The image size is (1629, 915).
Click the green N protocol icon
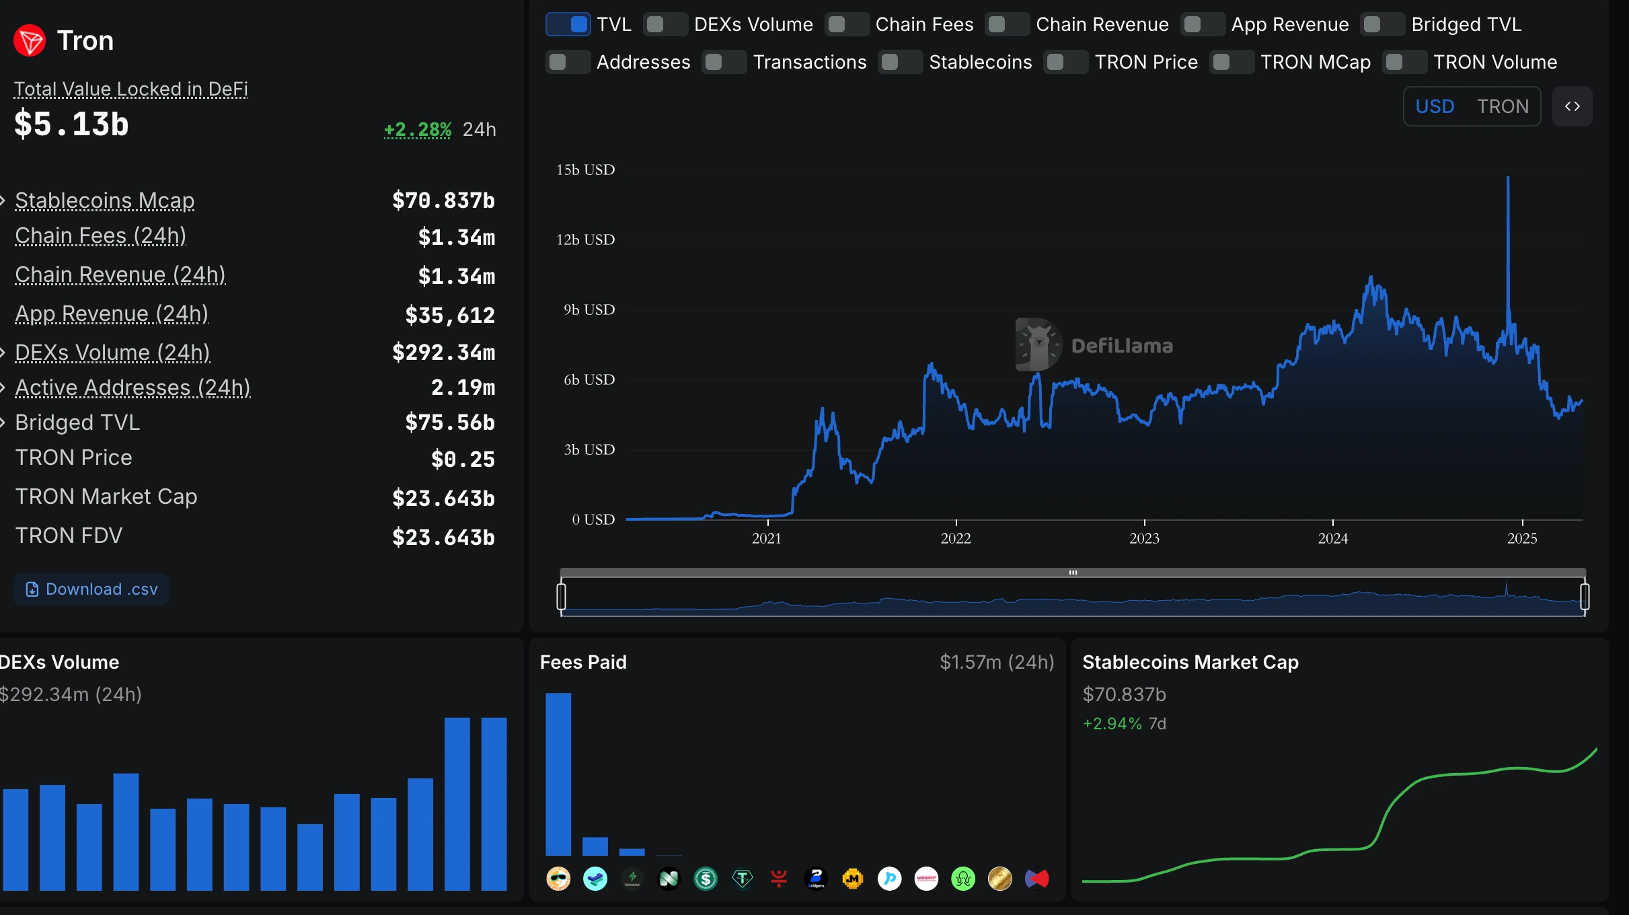pyautogui.click(x=669, y=878)
